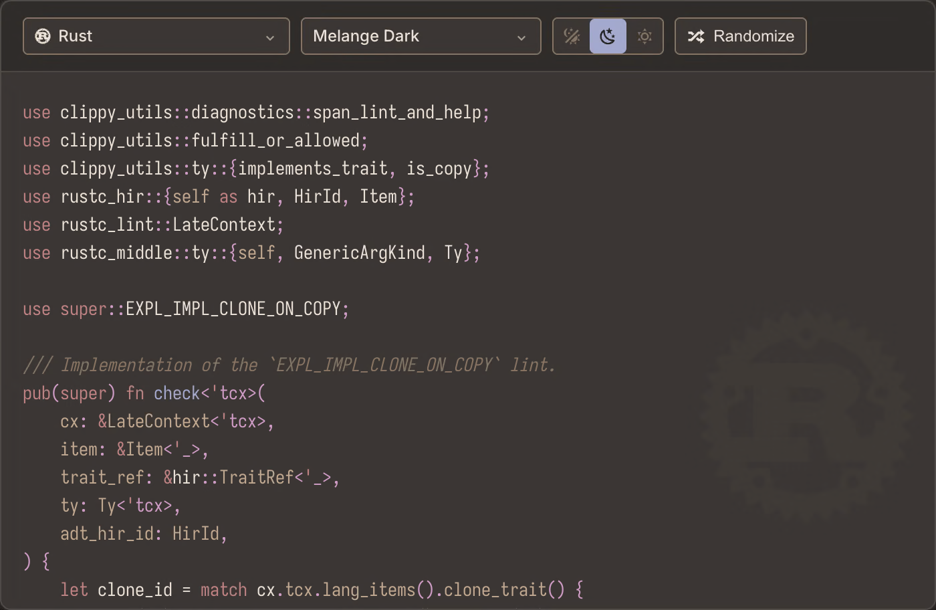Viewport: 936px width, 610px height.
Task: Click the shuffle arrows icon beside Randomize
Action: point(696,36)
